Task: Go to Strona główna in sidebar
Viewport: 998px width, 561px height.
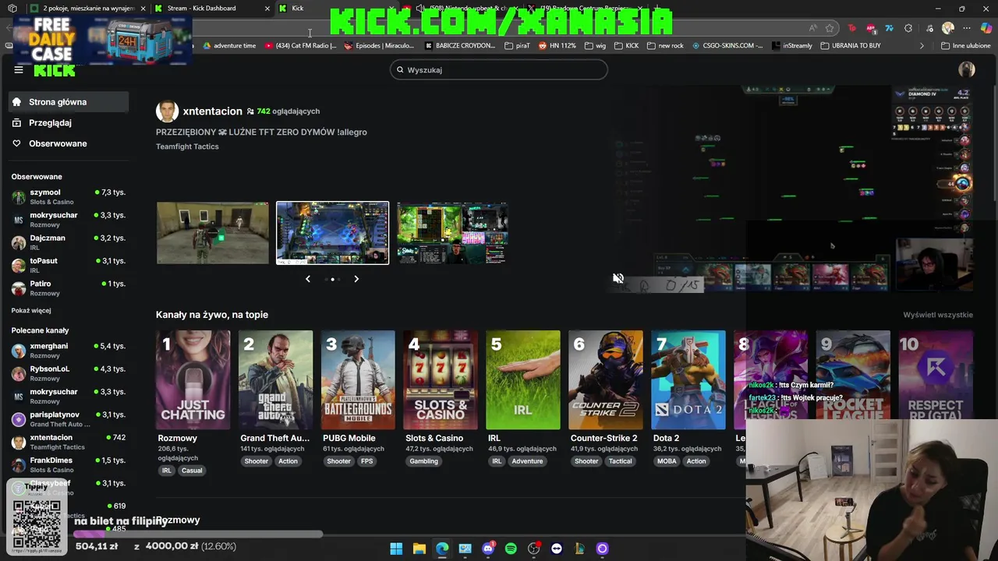Action: 69,102
